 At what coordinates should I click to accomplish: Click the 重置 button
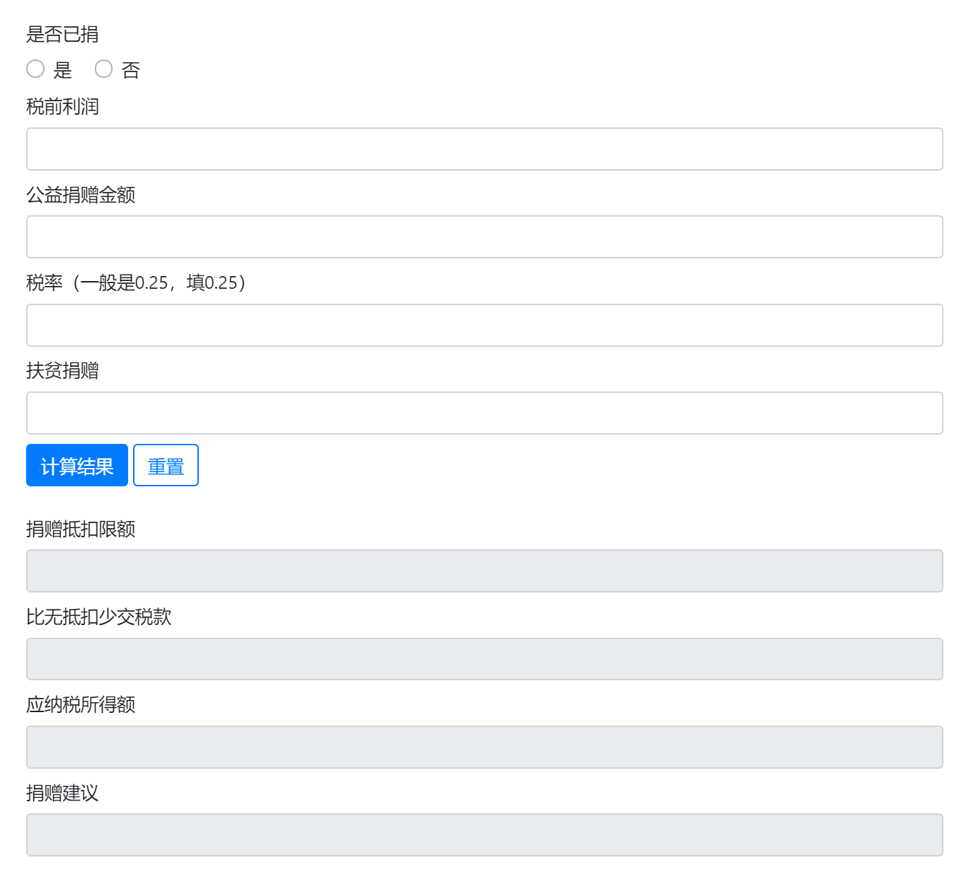(x=166, y=466)
